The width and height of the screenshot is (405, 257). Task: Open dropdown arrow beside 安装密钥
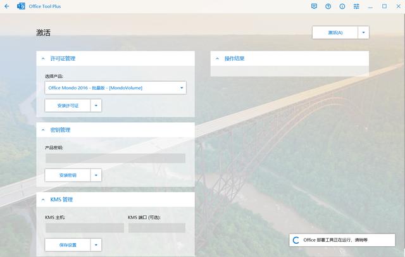coord(96,175)
